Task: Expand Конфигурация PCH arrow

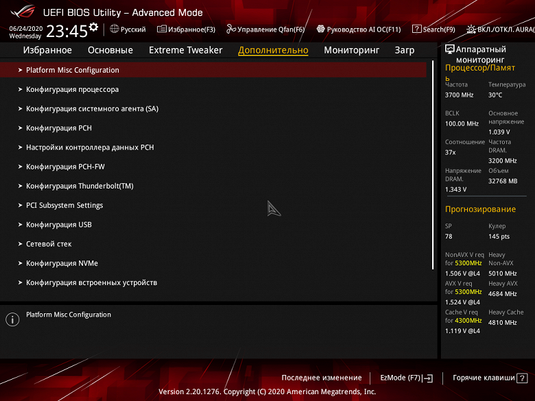Action: tap(20, 128)
